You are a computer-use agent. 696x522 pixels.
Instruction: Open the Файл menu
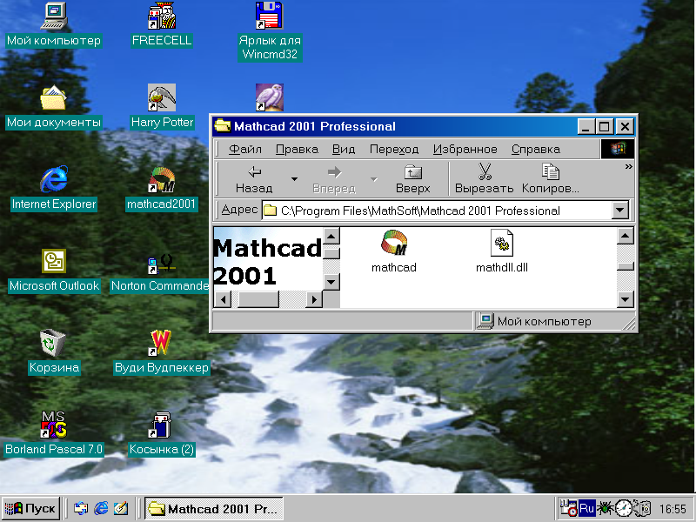point(245,149)
